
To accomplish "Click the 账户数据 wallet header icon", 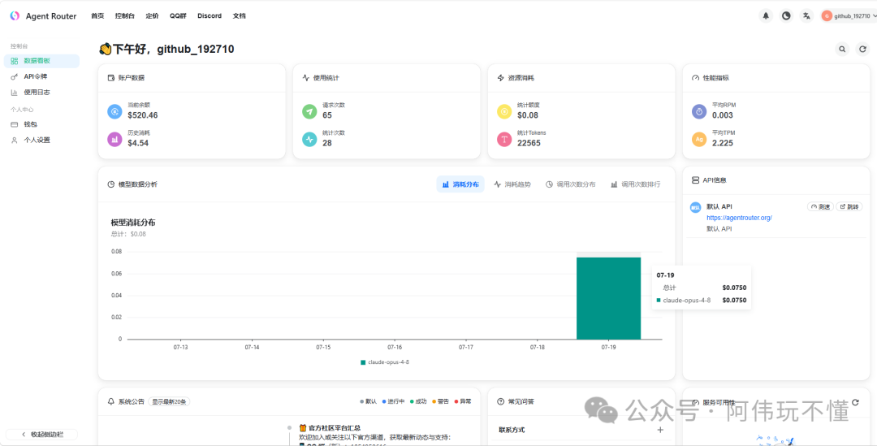I will 111,78.
